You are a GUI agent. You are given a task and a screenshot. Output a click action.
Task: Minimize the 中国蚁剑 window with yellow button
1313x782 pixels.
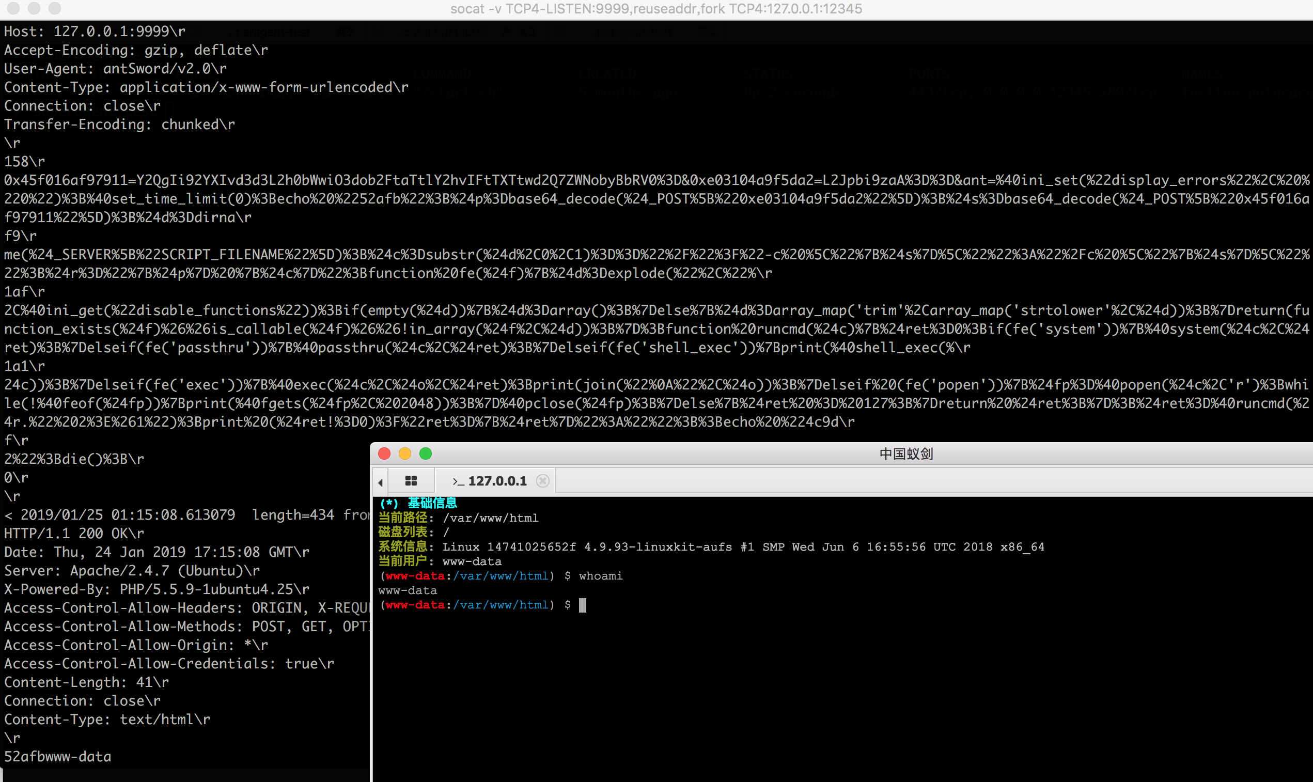click(x=404, y=453)
